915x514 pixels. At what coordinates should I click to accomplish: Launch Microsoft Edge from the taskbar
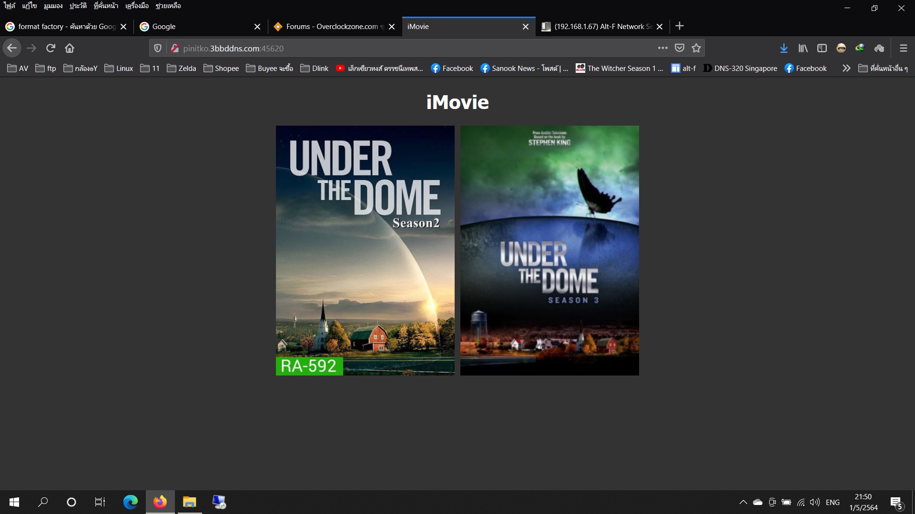pyautogui.click(x=130, y=502)
